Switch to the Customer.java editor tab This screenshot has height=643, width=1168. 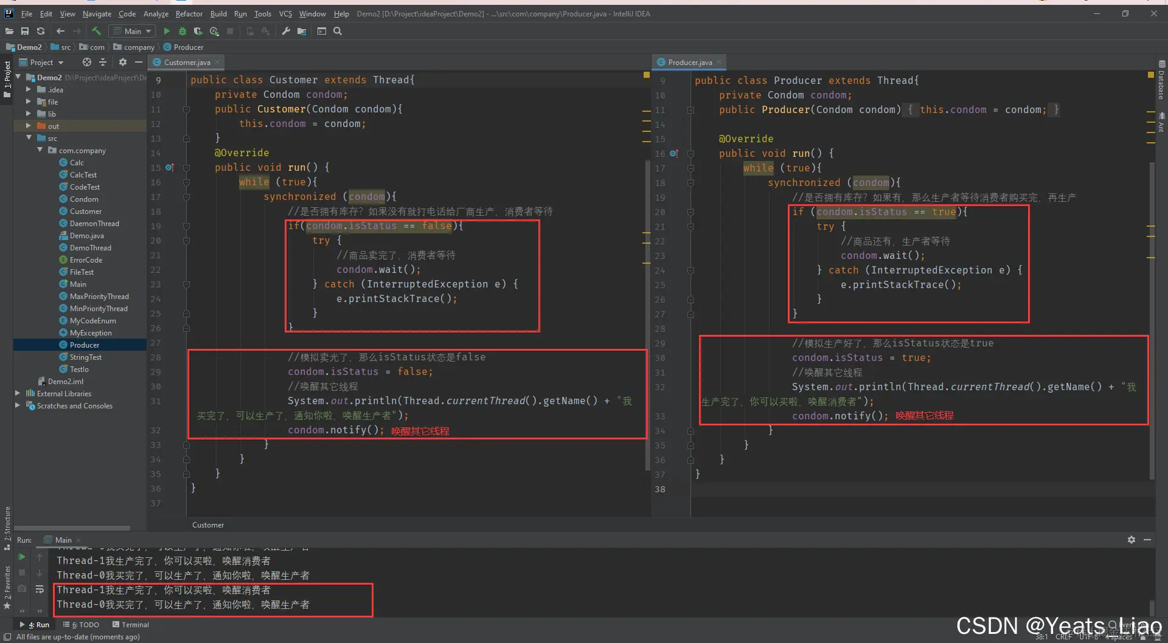tap(187, 62)
